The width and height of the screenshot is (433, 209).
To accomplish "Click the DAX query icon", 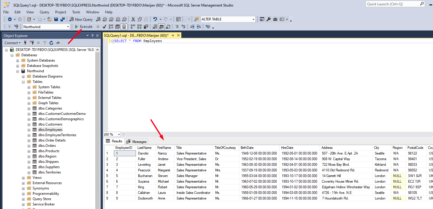I will click(x=124, y=19).
